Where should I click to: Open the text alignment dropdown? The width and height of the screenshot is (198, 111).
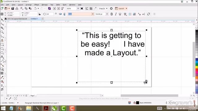[x=125, y=14]
